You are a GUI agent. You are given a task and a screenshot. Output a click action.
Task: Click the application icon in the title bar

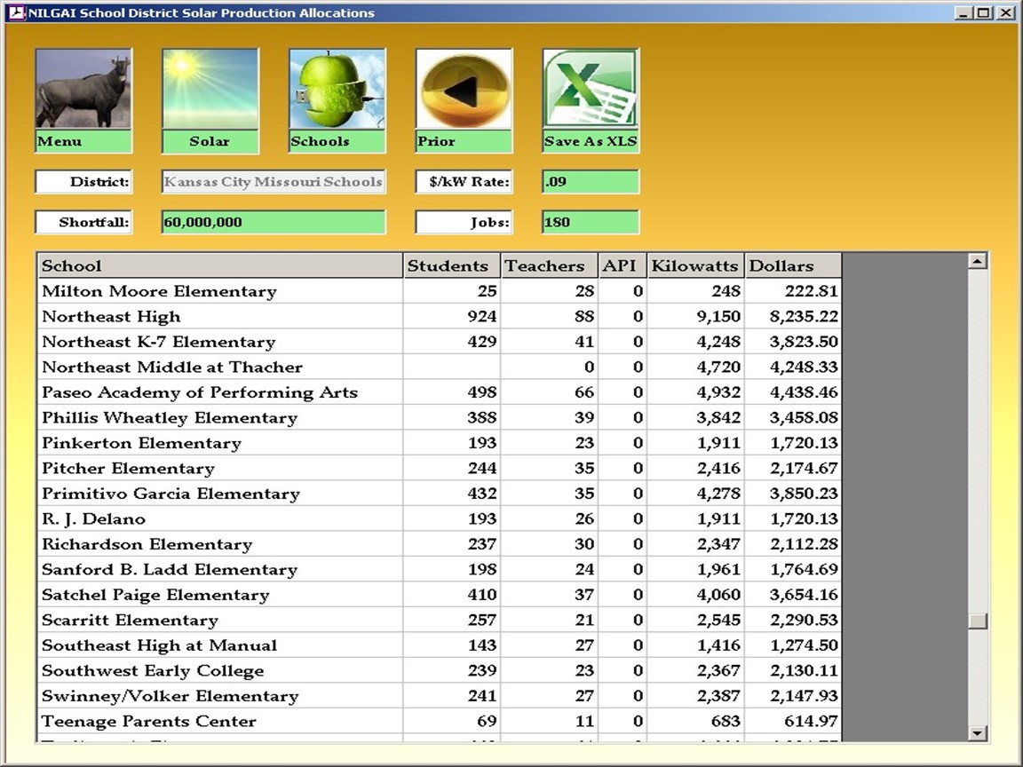pyautogui.click(x=17, y=12)
